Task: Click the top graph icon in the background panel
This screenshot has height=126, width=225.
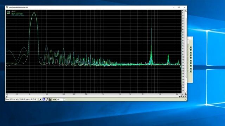Action: click(x=191, y=47)
